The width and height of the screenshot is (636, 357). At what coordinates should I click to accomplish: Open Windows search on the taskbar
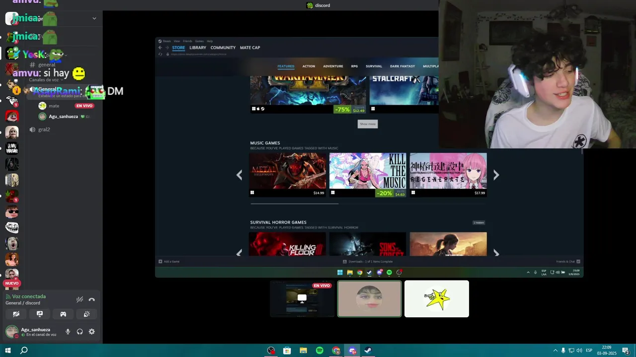pos(24,351)
